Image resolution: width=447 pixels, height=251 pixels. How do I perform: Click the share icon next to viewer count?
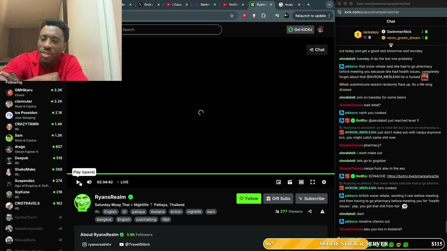click(310, 212)
